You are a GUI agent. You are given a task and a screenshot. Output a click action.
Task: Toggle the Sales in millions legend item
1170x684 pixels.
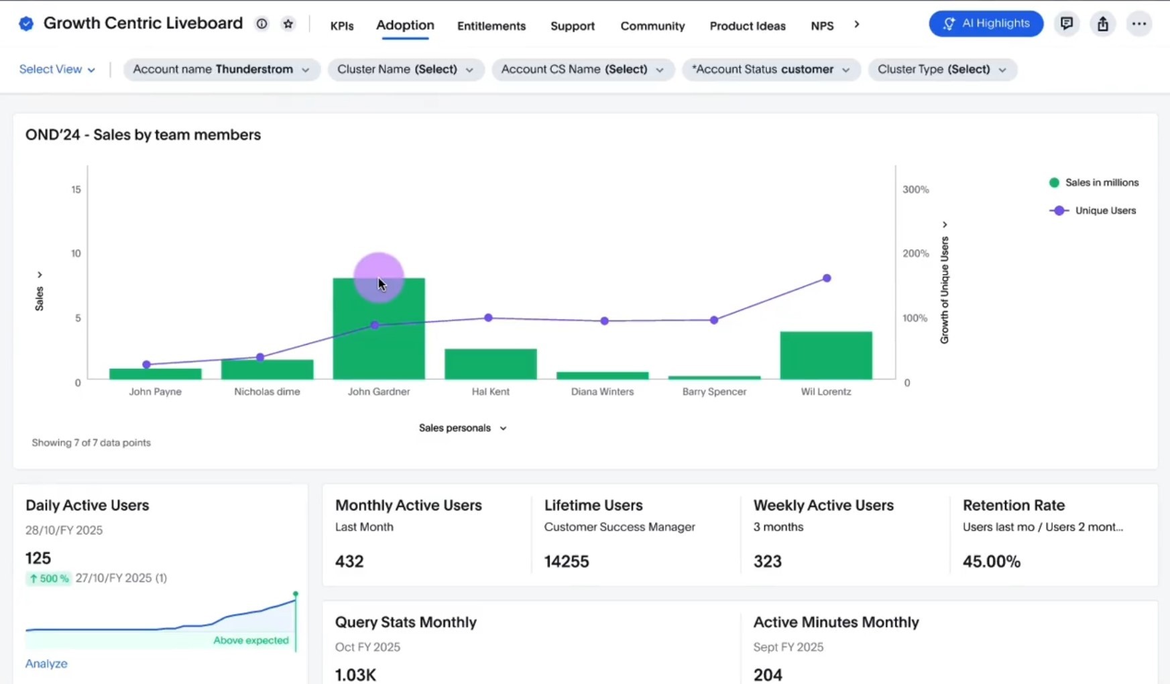tap(1094, 182)
